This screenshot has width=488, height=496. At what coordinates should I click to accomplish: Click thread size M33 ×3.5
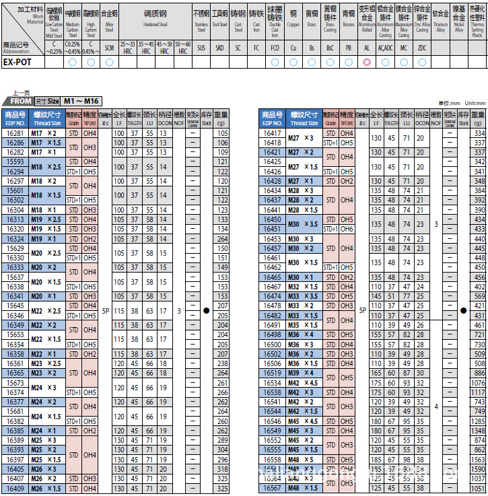tap(304, 296)
